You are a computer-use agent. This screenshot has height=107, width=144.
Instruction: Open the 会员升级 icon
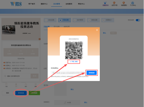click(114, 3)
